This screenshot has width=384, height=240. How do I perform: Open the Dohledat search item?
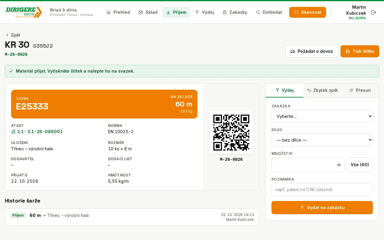269,12
